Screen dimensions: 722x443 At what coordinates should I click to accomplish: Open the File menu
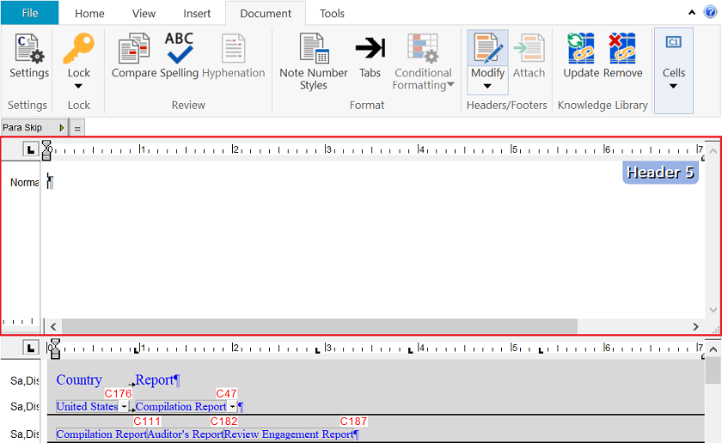click(29, 13)
